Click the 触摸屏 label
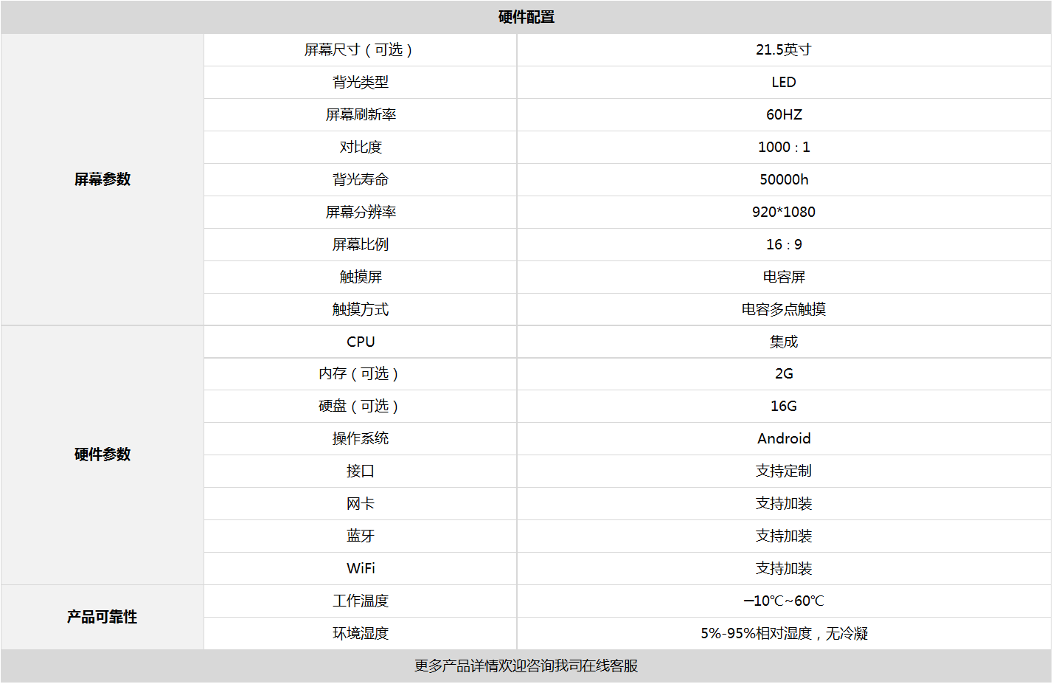This screenshot has width=1053, height=684. click(361, 277)
